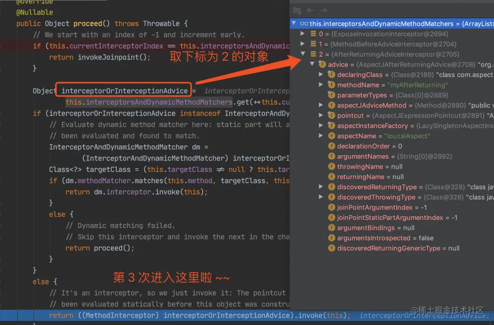Viewport: 494px width, 325px height.
Task: Click the "myAfterReturning" string value
Action: point(418,85)
